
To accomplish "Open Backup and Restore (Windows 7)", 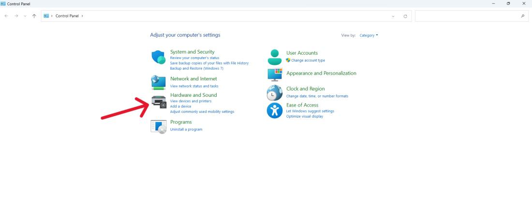I will click(x=197, y=68).
